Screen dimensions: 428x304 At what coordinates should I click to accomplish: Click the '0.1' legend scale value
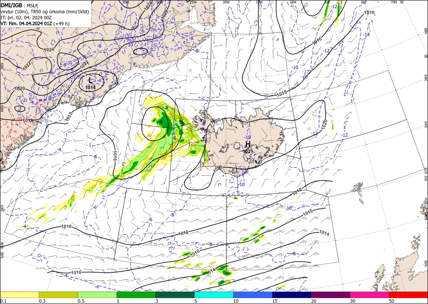coord(3,301)
